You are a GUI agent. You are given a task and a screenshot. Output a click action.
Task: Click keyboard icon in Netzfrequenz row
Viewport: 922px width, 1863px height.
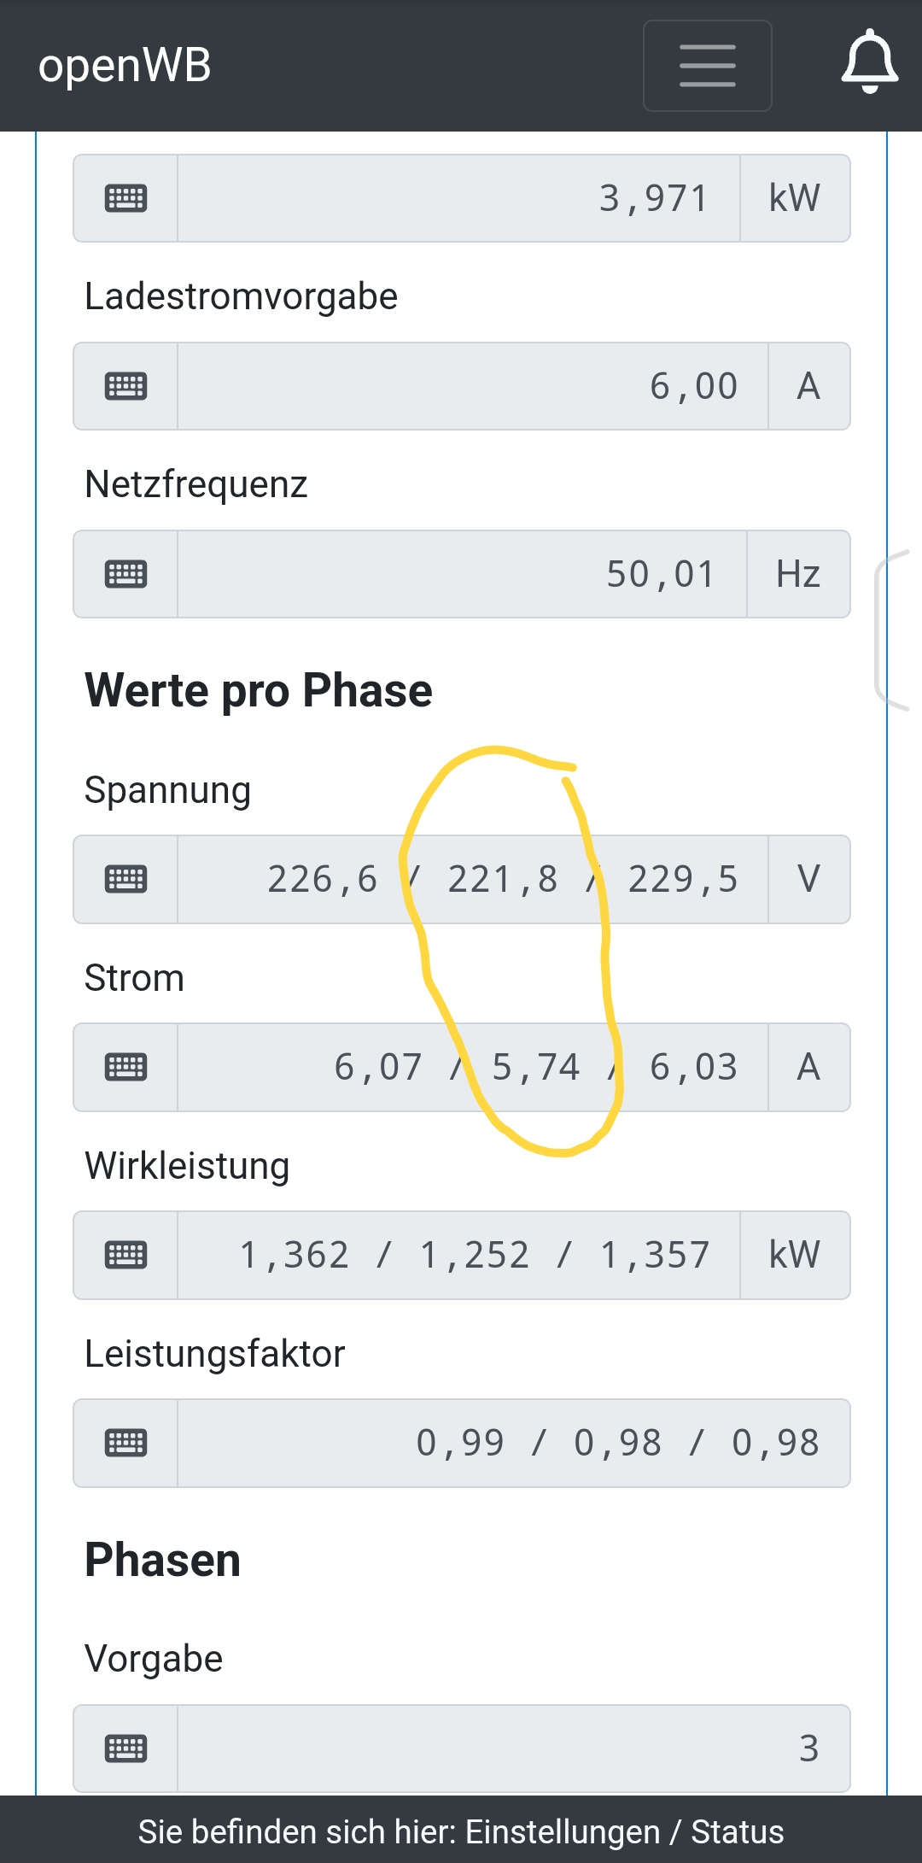(125, 574)
